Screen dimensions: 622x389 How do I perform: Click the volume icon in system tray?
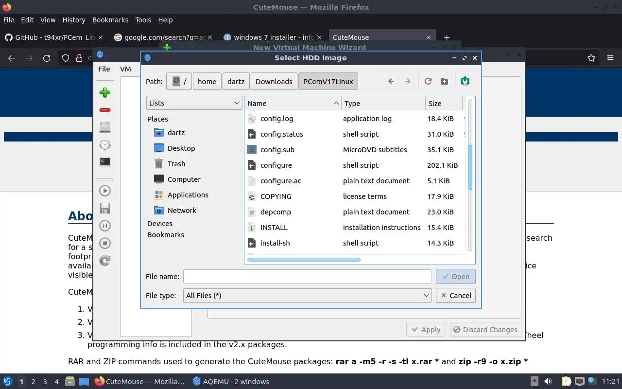coord(548,382)
